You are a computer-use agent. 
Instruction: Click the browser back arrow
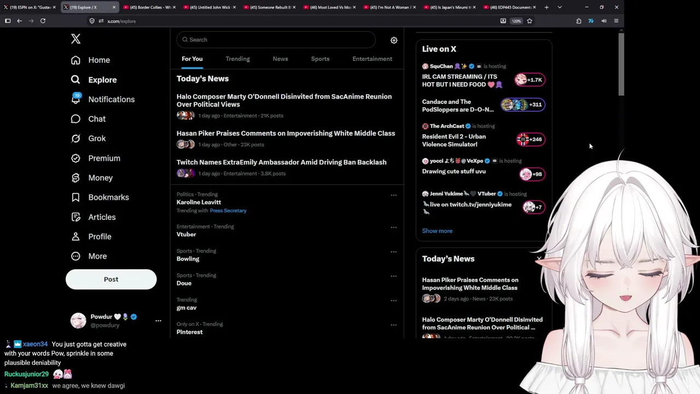tap(19, 21)
